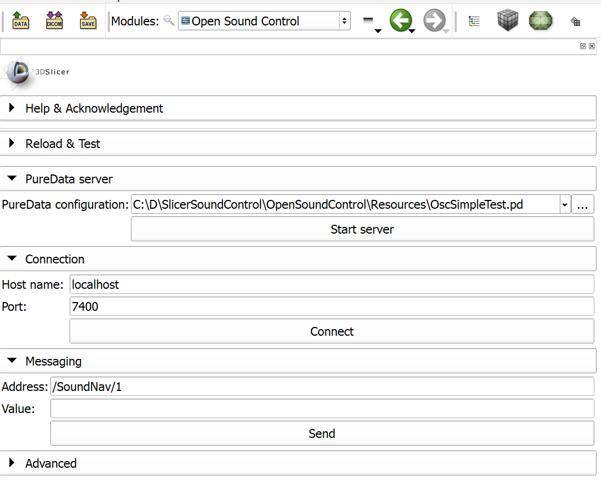Image resolution: width=601 pixels, height=492 pixels.
Task: Click the Connect button
Action: pos(331,331)
